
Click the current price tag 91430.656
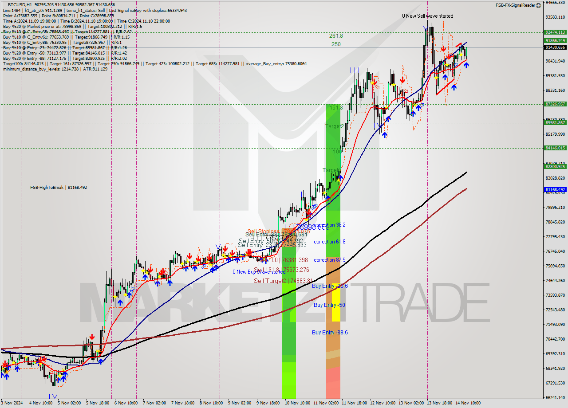(555, 47)
